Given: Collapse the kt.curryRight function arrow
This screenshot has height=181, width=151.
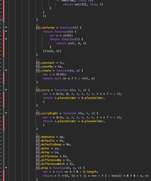Looking at the screenshot, I should tap(6, 113).
